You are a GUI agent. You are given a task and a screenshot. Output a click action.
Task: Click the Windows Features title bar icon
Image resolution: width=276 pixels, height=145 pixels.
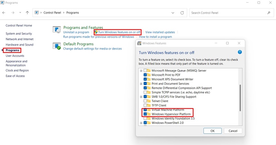[x=139, y=43]
